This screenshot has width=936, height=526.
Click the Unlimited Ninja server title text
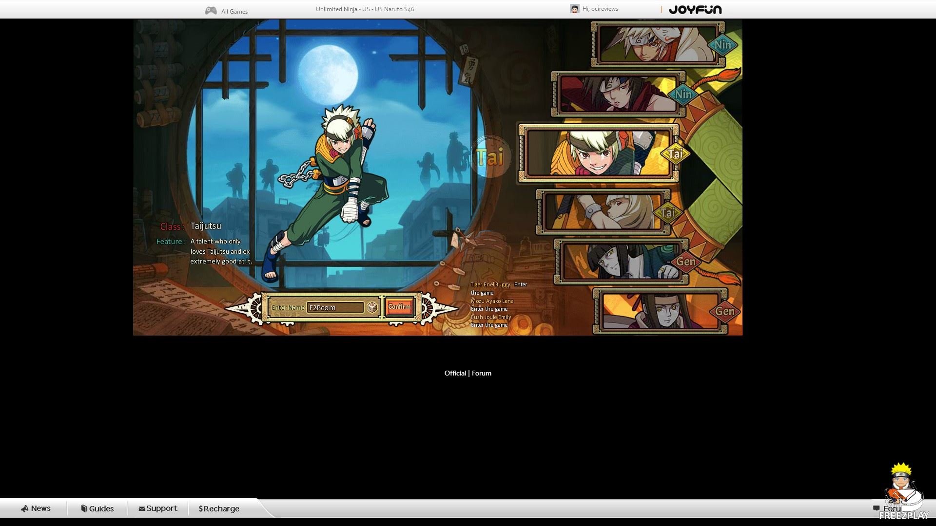(x=365, y=9)
